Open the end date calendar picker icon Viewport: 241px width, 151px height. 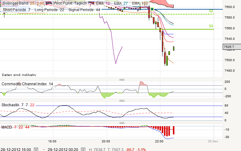pyautogui.click(x=83, y=149)
